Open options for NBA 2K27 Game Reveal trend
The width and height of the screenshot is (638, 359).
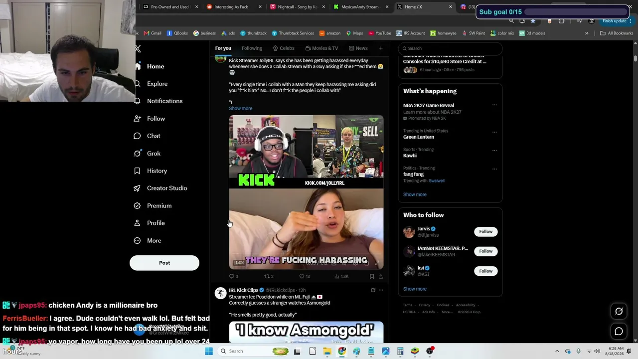(494, 105)
